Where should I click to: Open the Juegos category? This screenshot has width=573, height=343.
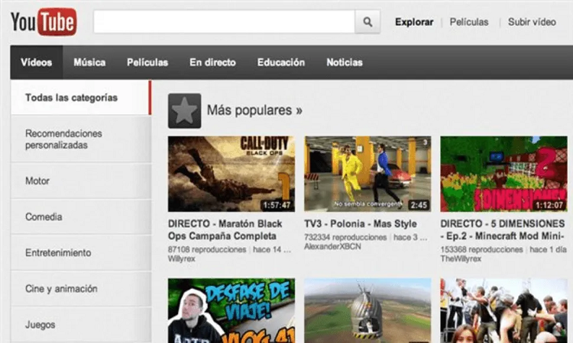point(81,325)
